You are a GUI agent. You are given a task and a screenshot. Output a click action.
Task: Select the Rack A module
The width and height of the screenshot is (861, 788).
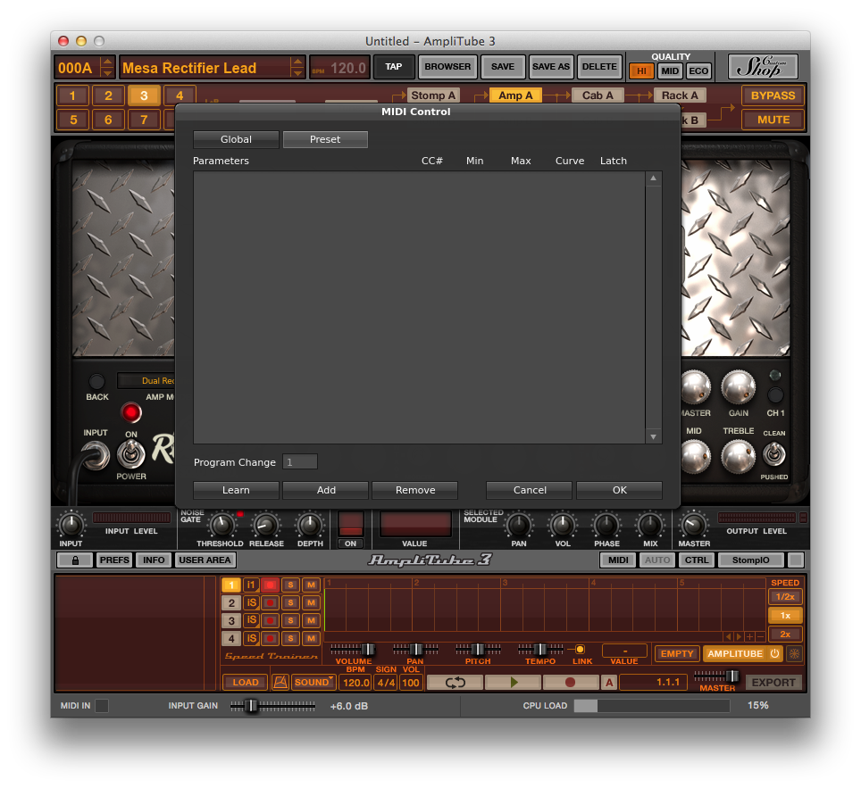coord(680,95)
